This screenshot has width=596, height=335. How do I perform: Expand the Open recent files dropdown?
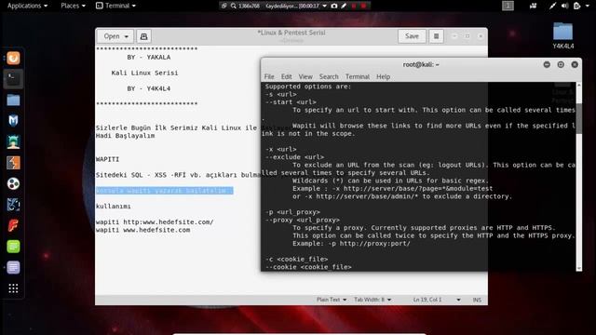pos(127,36)
